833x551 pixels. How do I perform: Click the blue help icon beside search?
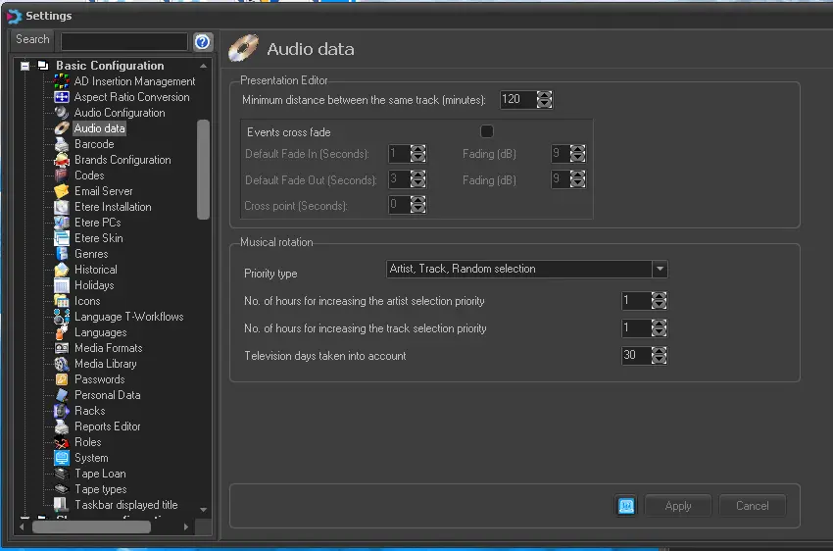click(203, 41)
